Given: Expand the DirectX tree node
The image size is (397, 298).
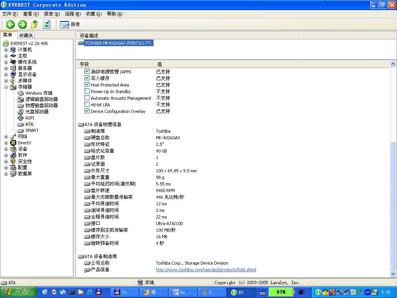Looking at the screenshot, I should coord(6,143).
